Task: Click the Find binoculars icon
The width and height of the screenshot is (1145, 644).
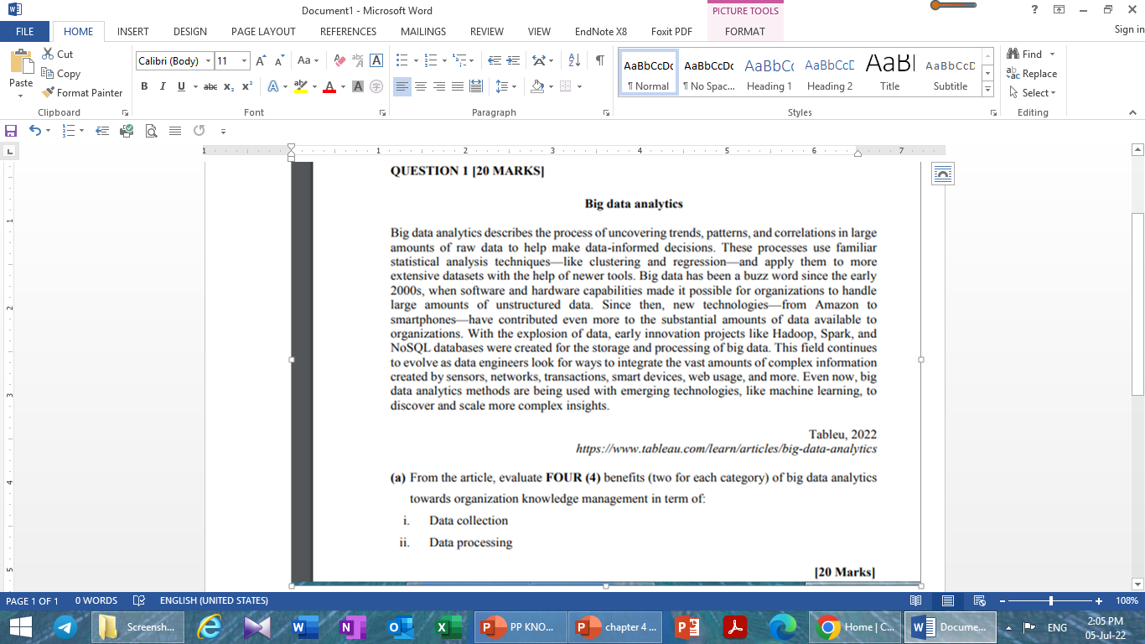Action: [1013, 53]
